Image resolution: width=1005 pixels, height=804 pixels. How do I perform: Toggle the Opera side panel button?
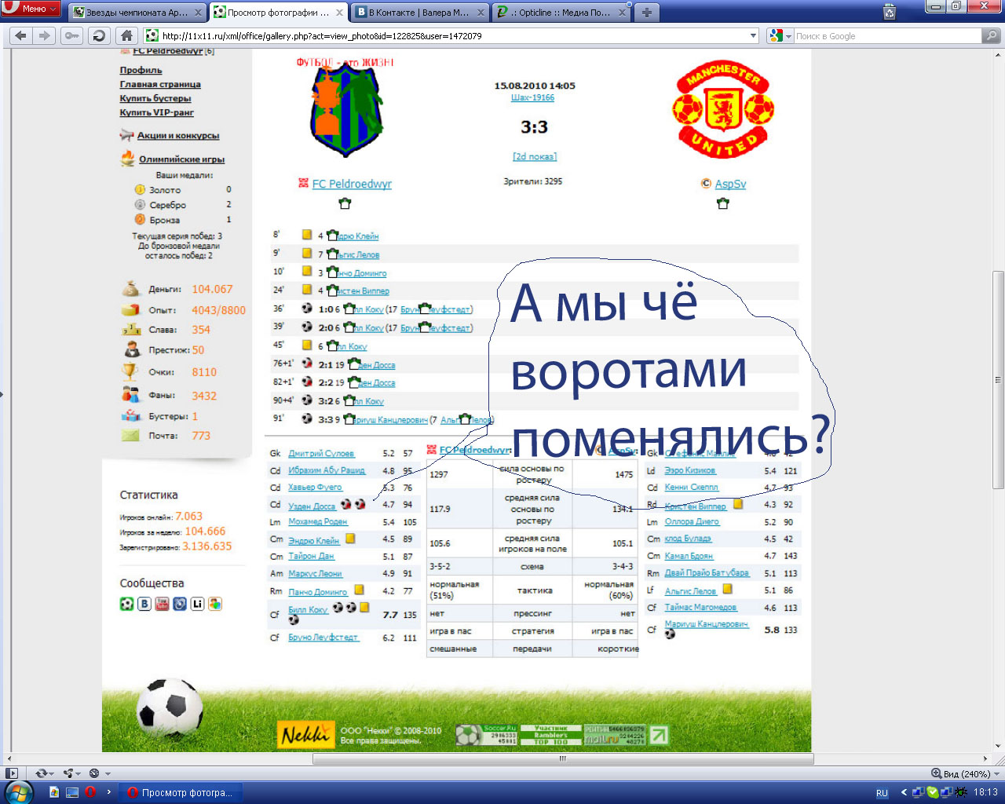point(12,773)
